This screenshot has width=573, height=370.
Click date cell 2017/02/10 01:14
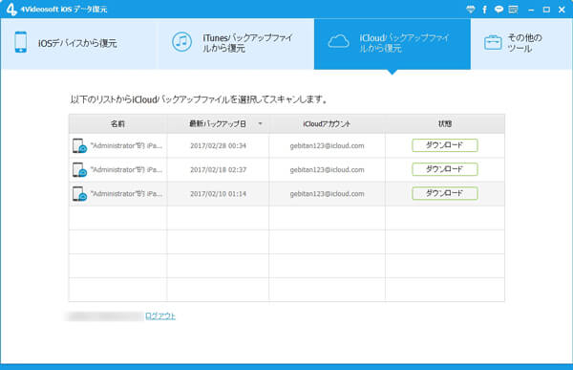pos(218,193)
